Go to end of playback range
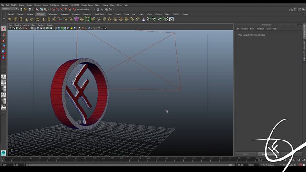This screenshot has height=172, width=306. pyautogui.click(x=303, y=160)
